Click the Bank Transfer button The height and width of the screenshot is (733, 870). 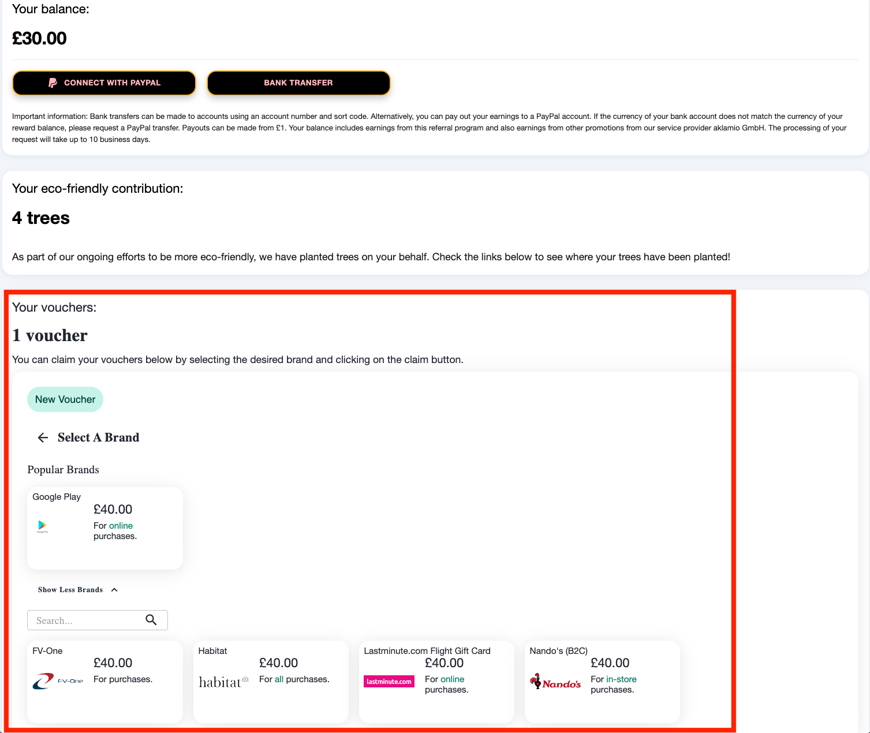pos(298,83)
